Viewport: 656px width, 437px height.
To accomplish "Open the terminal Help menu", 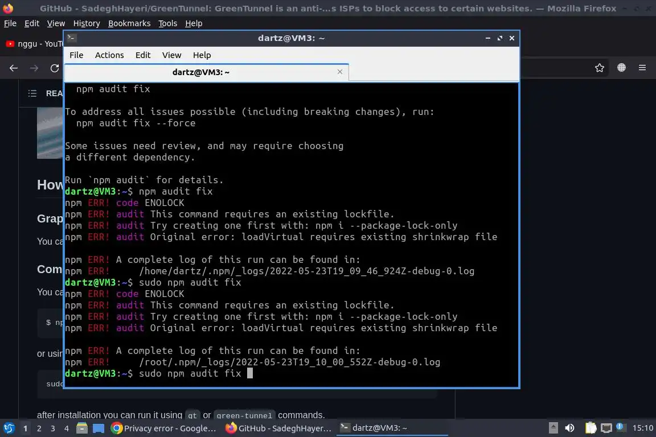I will 202,55.
